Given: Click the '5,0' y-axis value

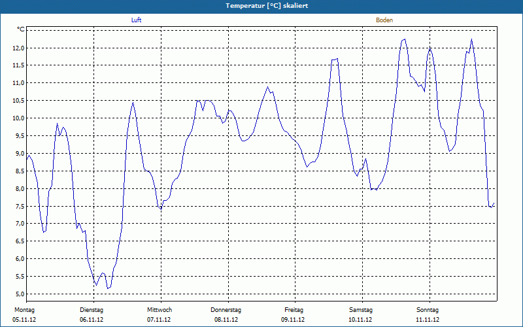Looking at the screenshot, I should coord(20,294).
